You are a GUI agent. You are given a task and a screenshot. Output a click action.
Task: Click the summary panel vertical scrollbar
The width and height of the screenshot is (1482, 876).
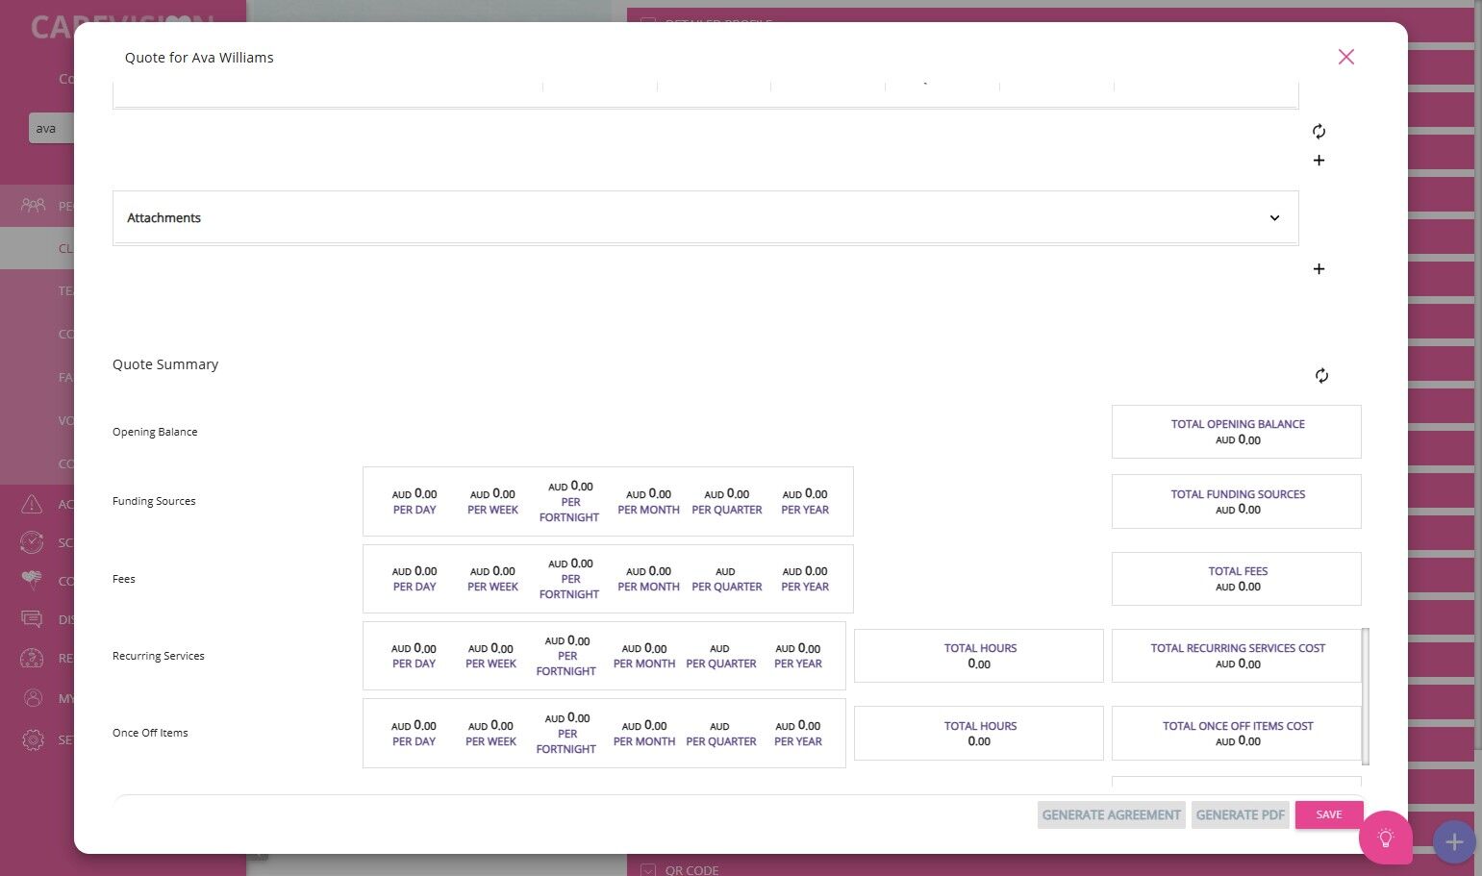[x=1366, y=696]
